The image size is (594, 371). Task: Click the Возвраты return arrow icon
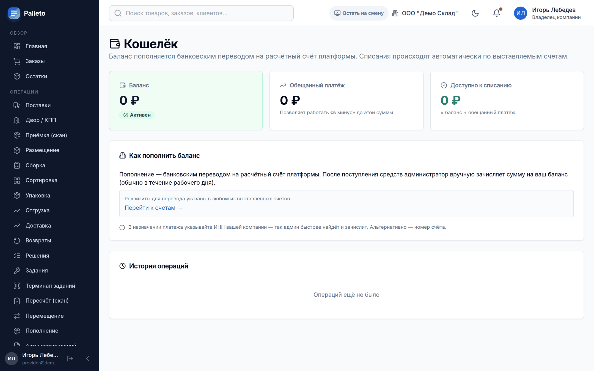click(17, 240)
